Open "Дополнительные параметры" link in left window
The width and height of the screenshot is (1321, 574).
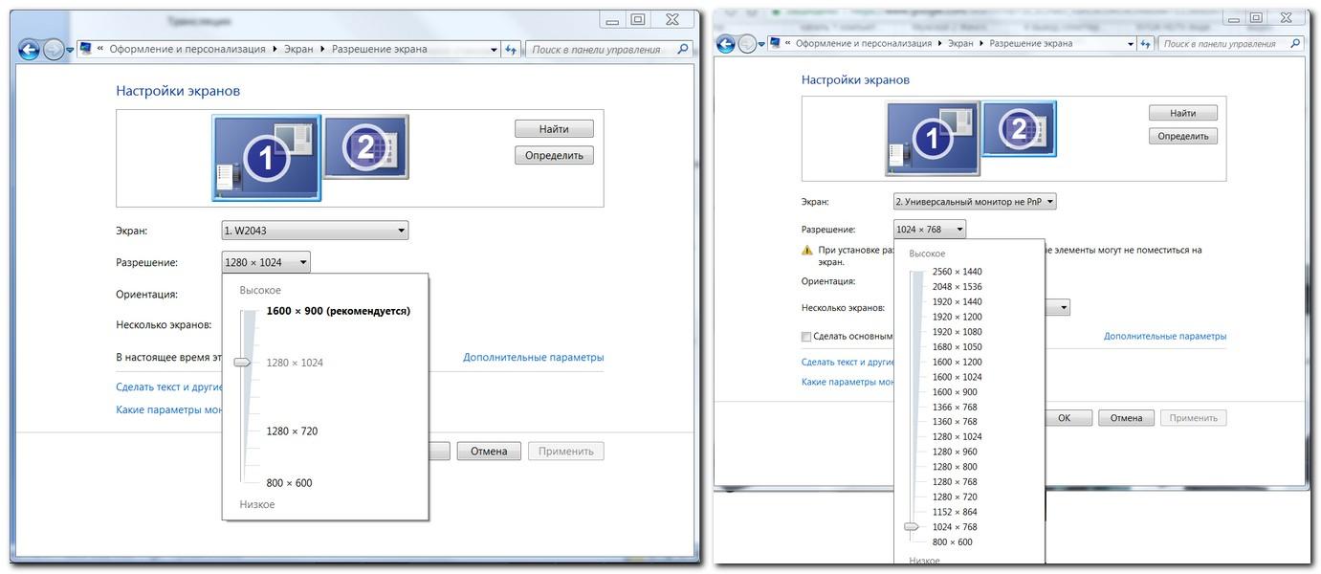pos(533,358)
